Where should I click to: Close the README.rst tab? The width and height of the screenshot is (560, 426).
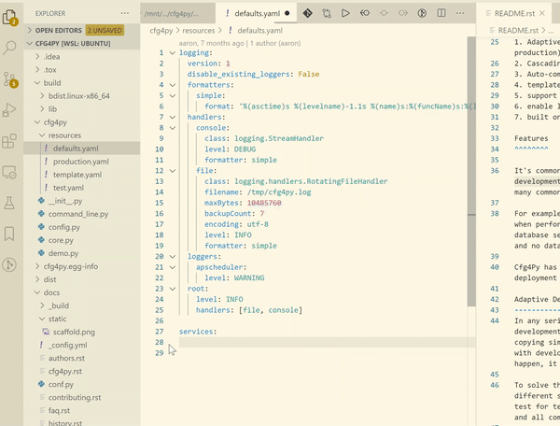(x=542, y=13)
